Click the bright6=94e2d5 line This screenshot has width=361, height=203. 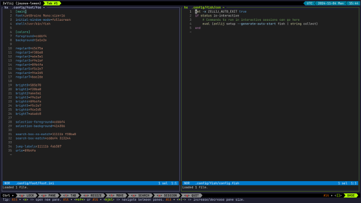click(x=28, y=109)
